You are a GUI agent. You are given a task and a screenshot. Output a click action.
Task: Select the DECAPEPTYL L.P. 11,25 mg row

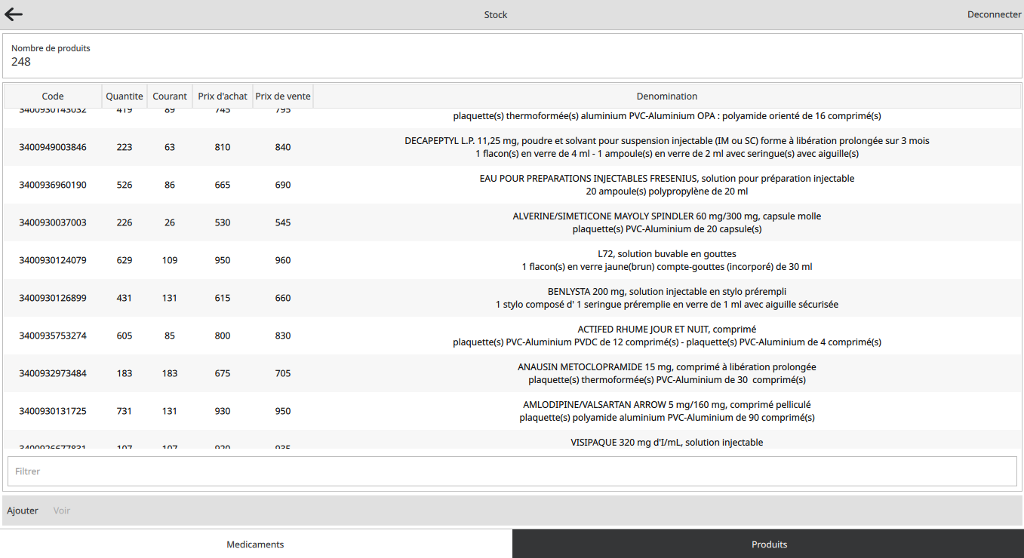click(666, 147)
